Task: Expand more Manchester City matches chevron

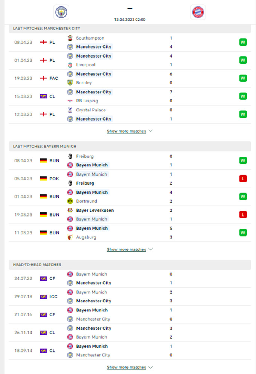Action: 151,131
